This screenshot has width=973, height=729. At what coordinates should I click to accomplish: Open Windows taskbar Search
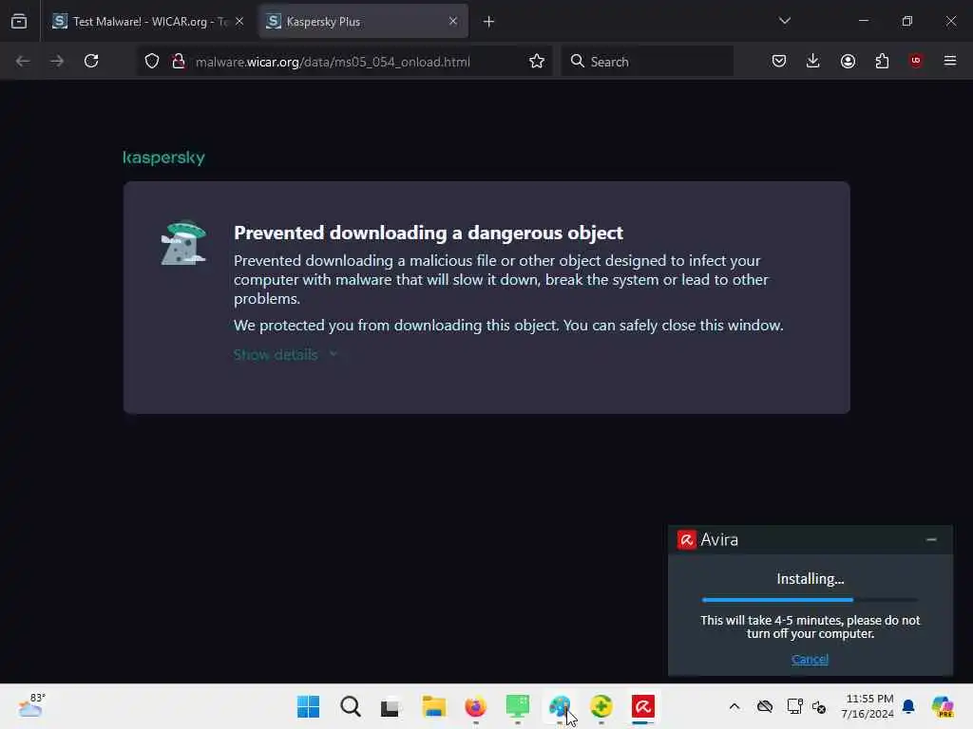pos(351,706)
